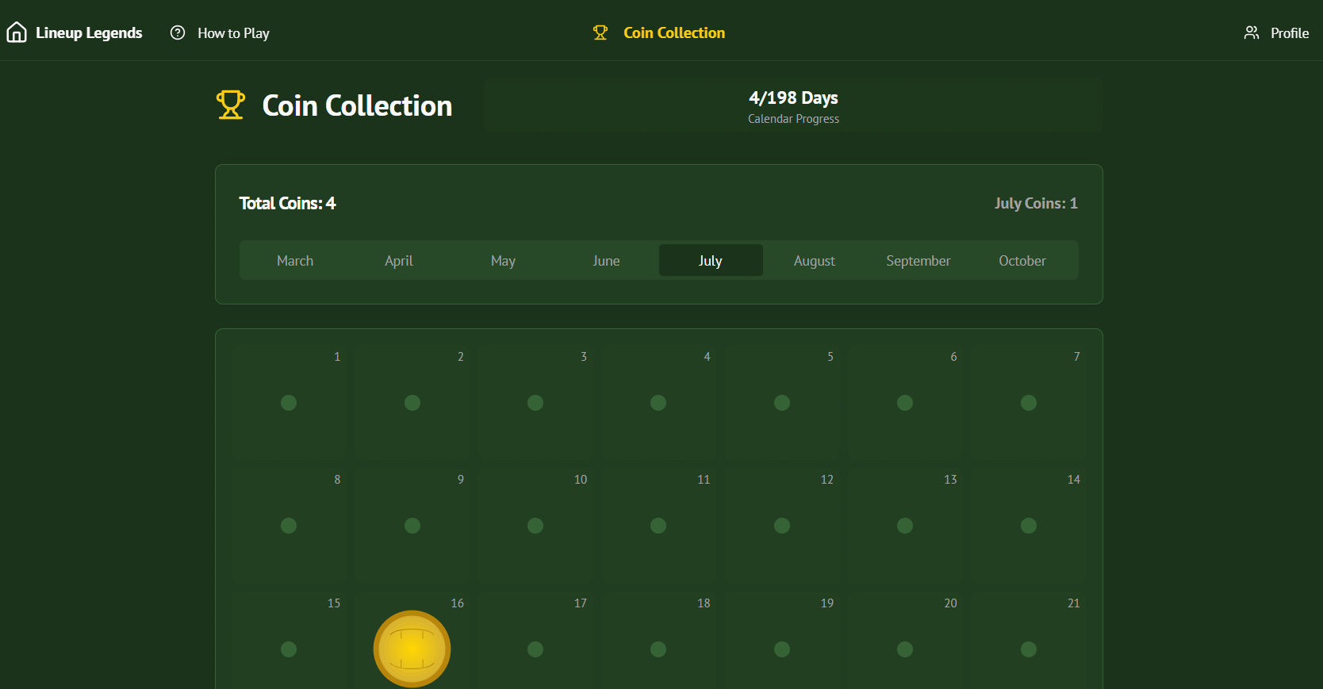Click the trophy icon in navigation bar
The width and height of the screenshot is (1323, 689).
(600, 33)
